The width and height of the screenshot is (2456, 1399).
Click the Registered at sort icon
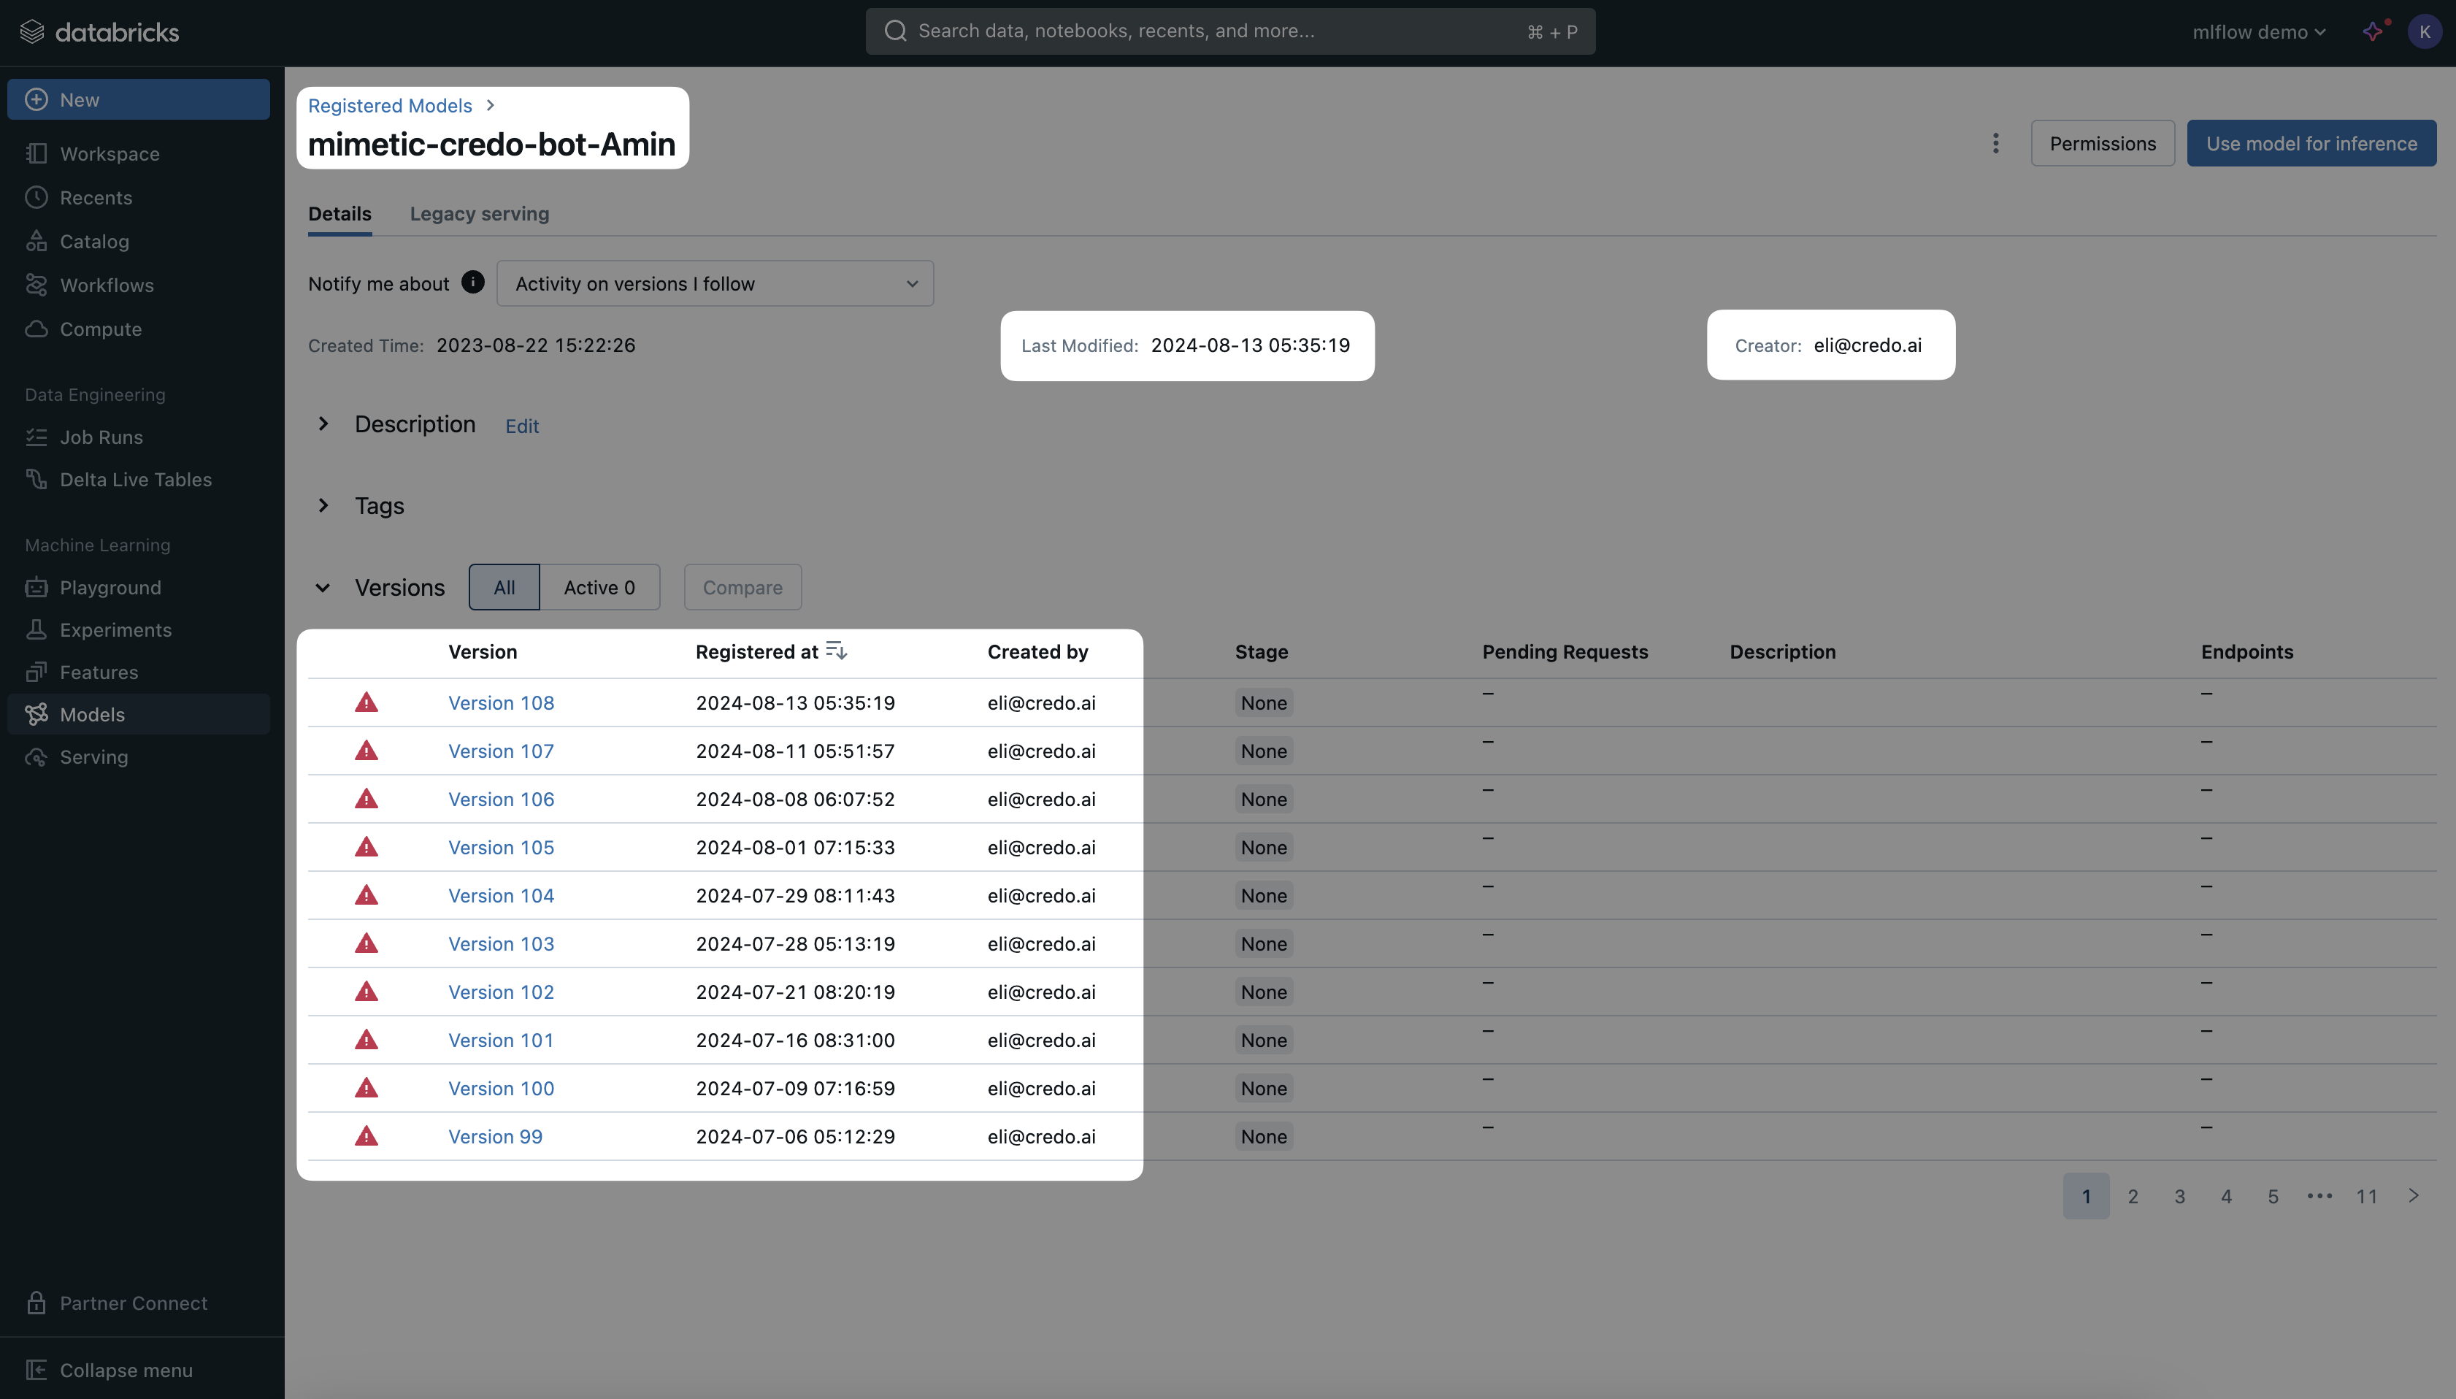837,651
